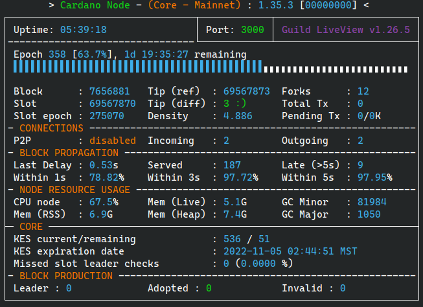Click the NODE RESOURCE USAGE header
Viewport: 423px width, 307px height.
pyautogui.click(x=74, y=190)
